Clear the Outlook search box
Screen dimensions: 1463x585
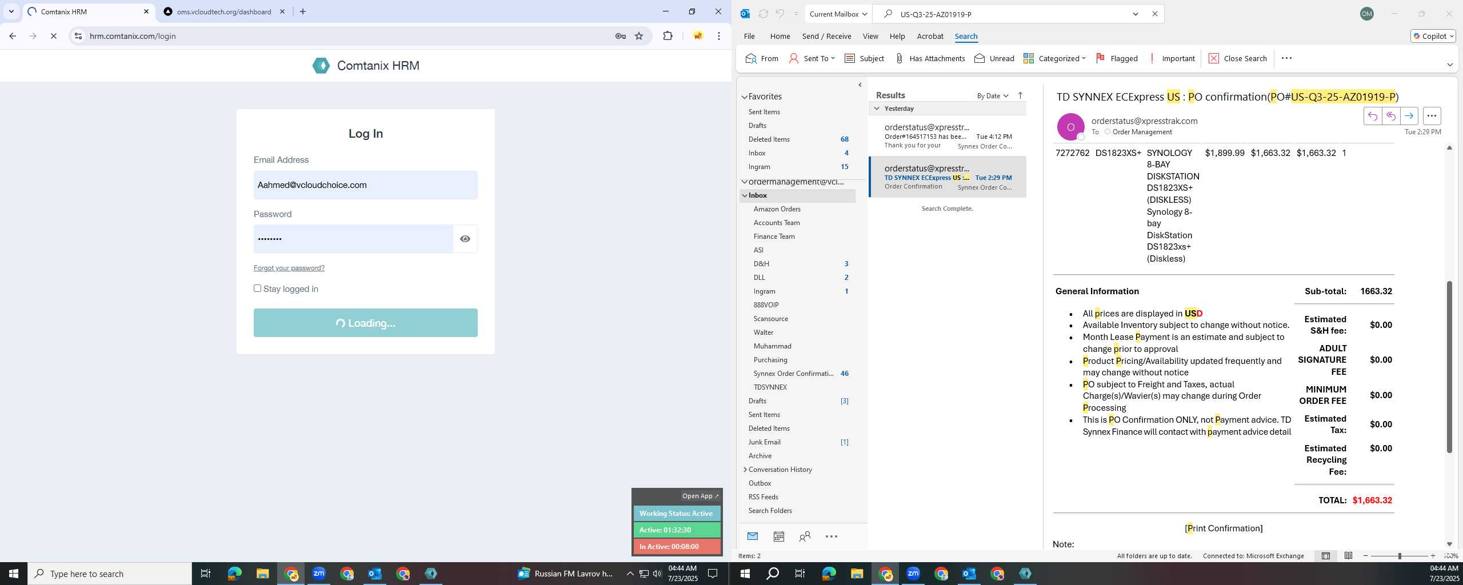click(1154, 14)
